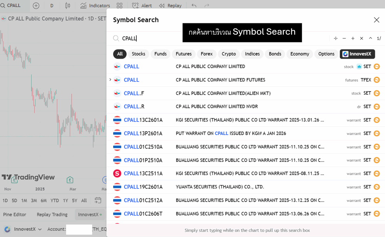
Task: Filter results by Futures
Action: coord(184,54)
